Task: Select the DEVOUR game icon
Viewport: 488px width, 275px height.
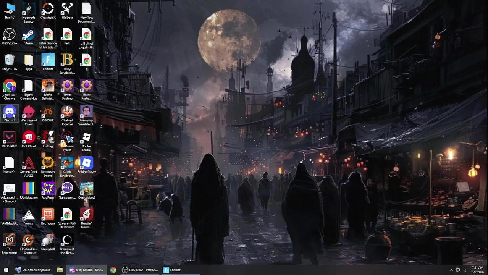Action: [x=48, y=114]
